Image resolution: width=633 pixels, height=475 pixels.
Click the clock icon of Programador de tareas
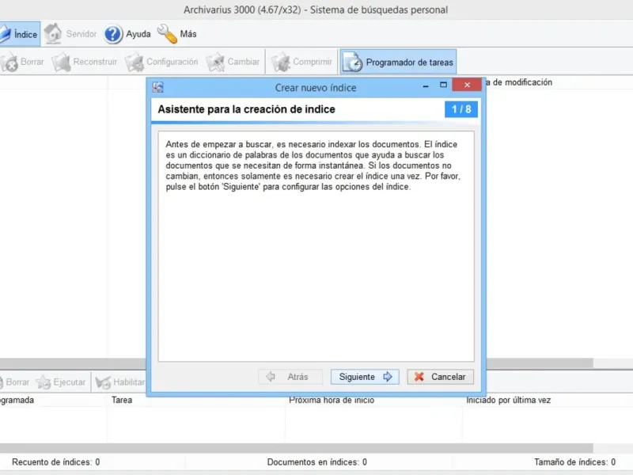(x=352, y=63)
